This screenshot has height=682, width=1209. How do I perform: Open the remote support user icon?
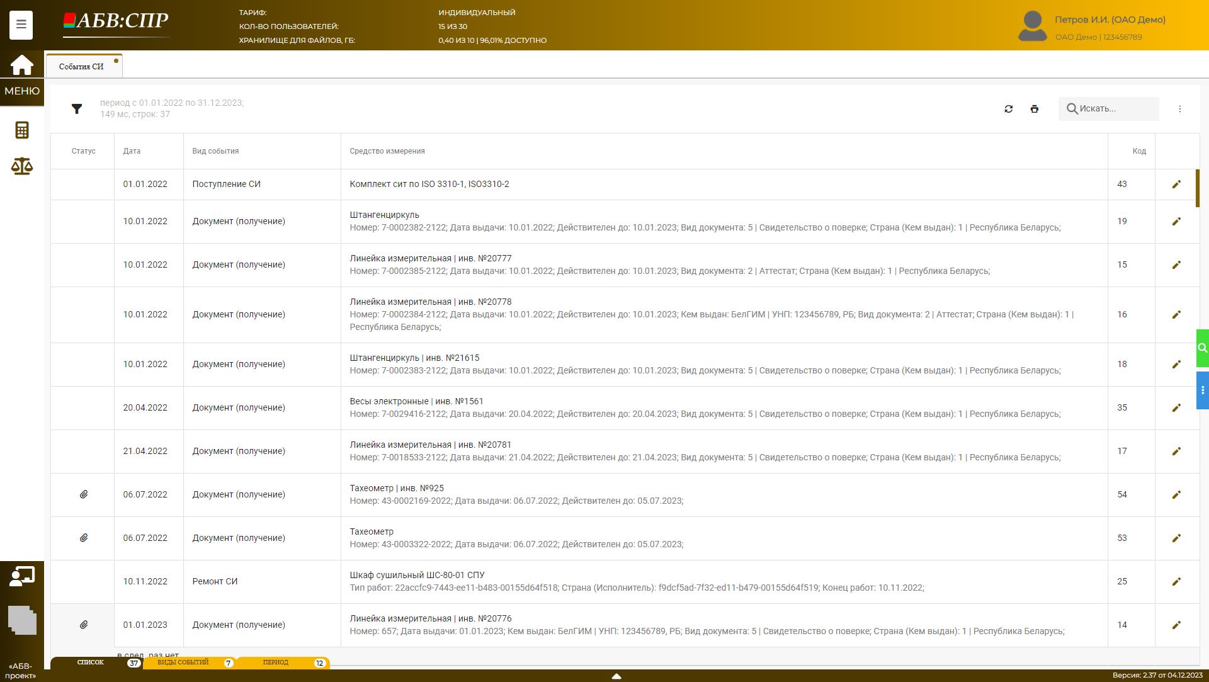coord(21,576)
